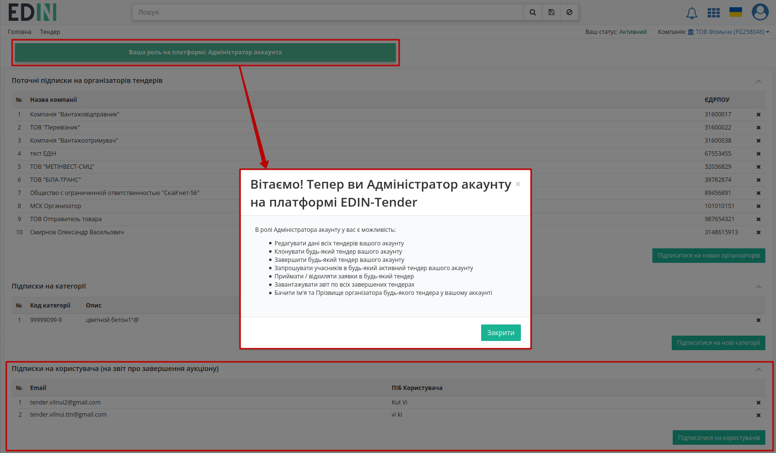The height and width of the screenshot is (453, 776).
Task: Click the user name Kut Vi
Action: pyautogui.click(x=400, y=403)
